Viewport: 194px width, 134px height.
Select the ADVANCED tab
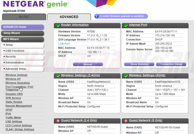tap(69, 17)
